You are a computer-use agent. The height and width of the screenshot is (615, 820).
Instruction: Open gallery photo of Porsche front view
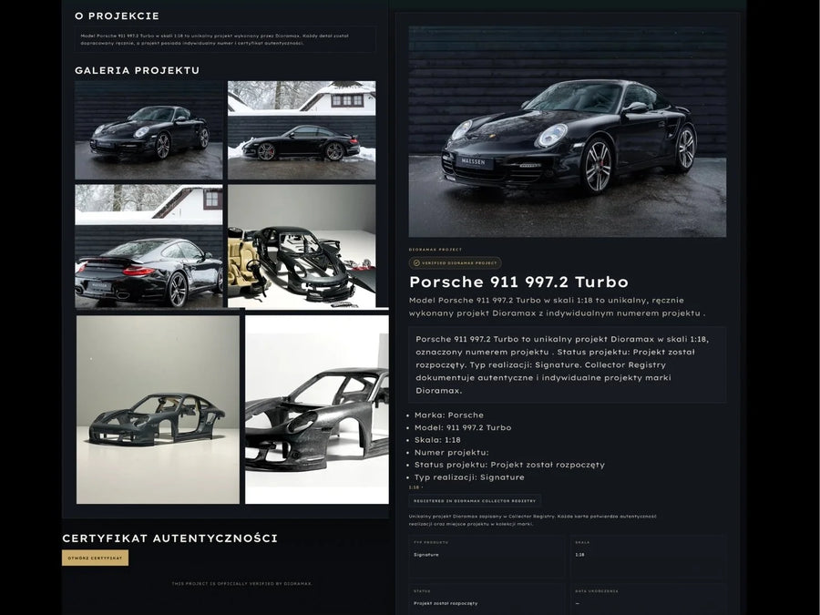coord(149,130)
